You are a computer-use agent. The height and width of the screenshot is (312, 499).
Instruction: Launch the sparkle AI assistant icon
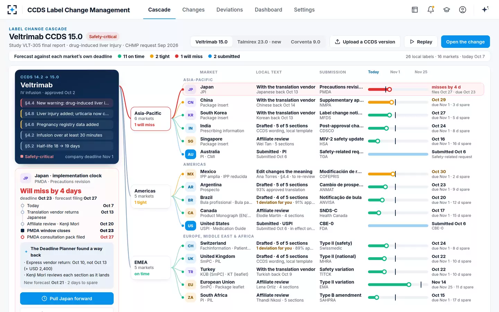coord(485,9)
